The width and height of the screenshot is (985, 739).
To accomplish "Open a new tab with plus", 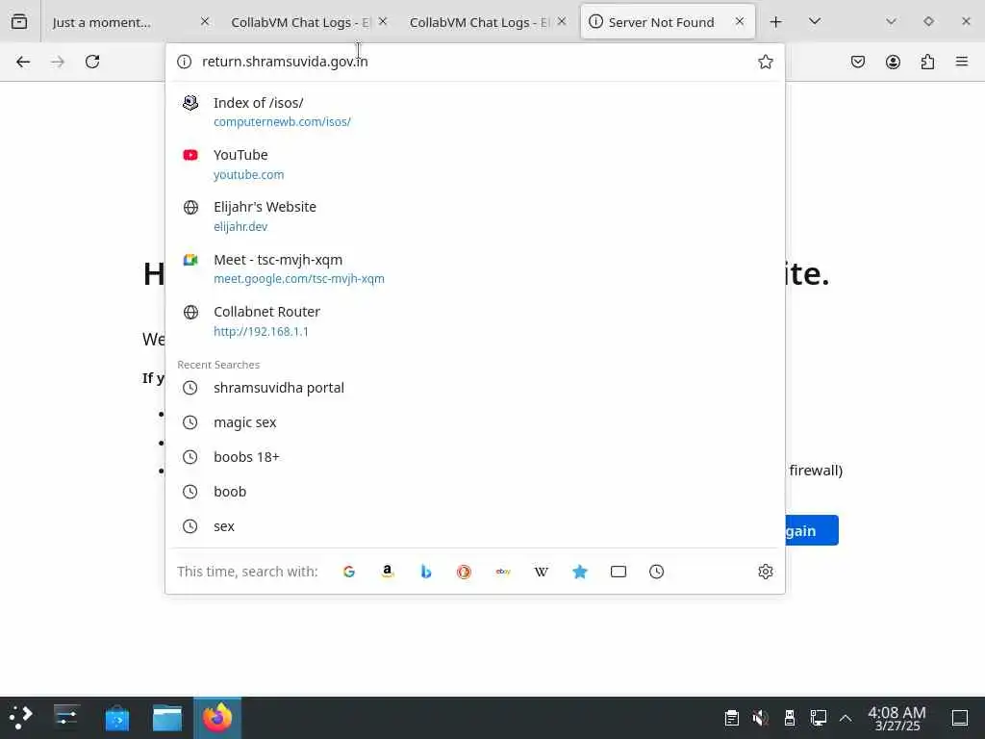I will (776, 22).
